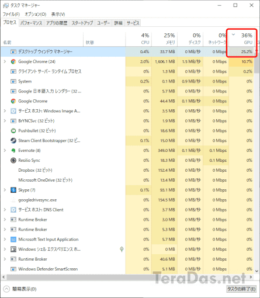Viewport: 260px width, 298px height.
Task: Select the Evernote elephant icon
Action: pyautogui.click(x=13, y=150)
